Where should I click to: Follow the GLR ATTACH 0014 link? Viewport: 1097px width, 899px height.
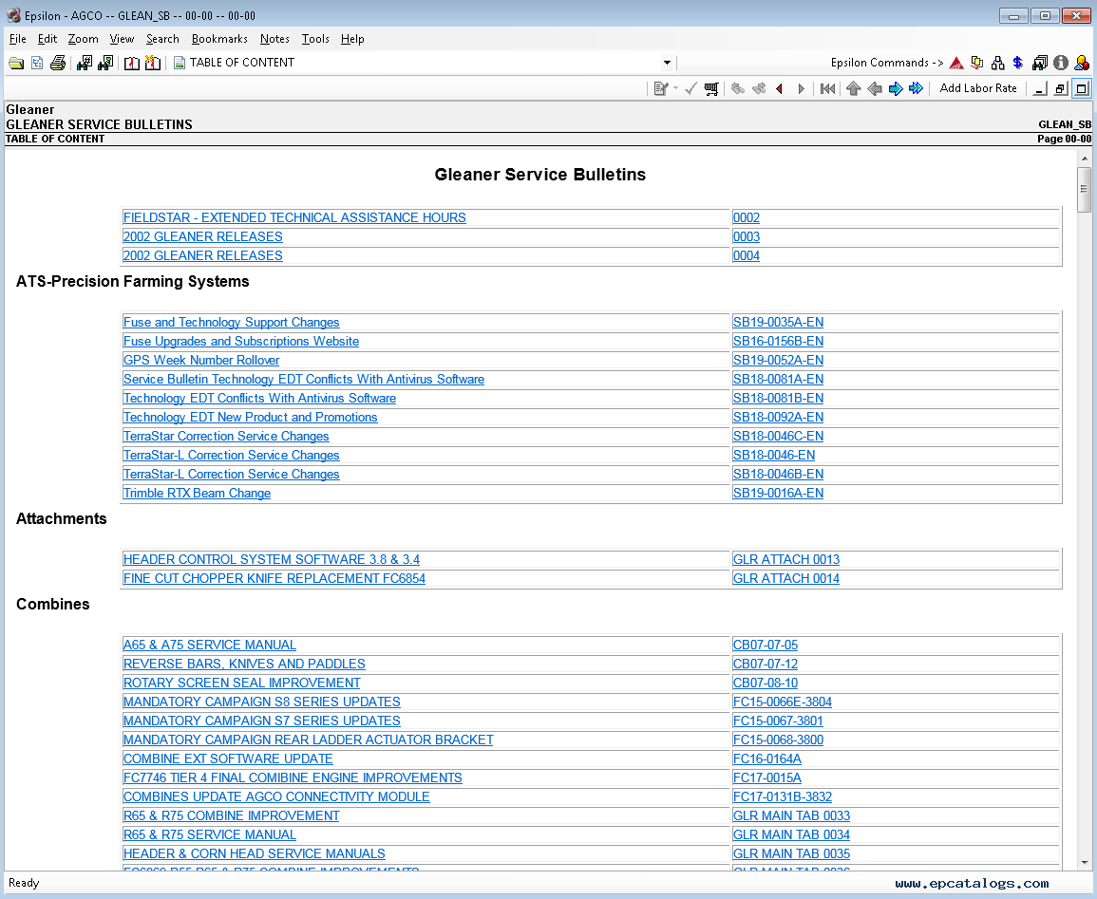[785, 579]
